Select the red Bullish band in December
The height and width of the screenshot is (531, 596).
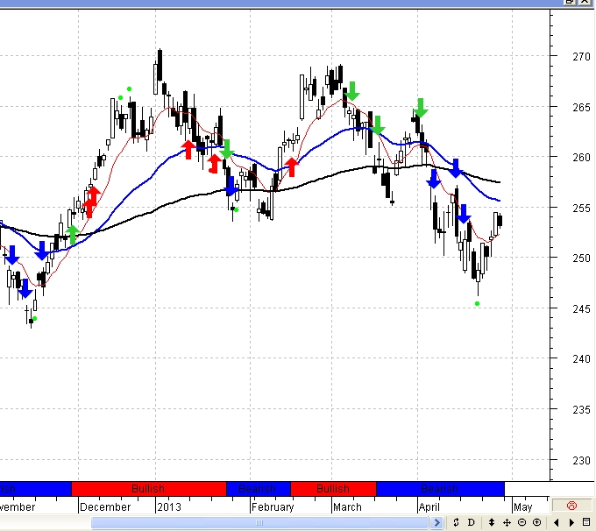point(148,489)
